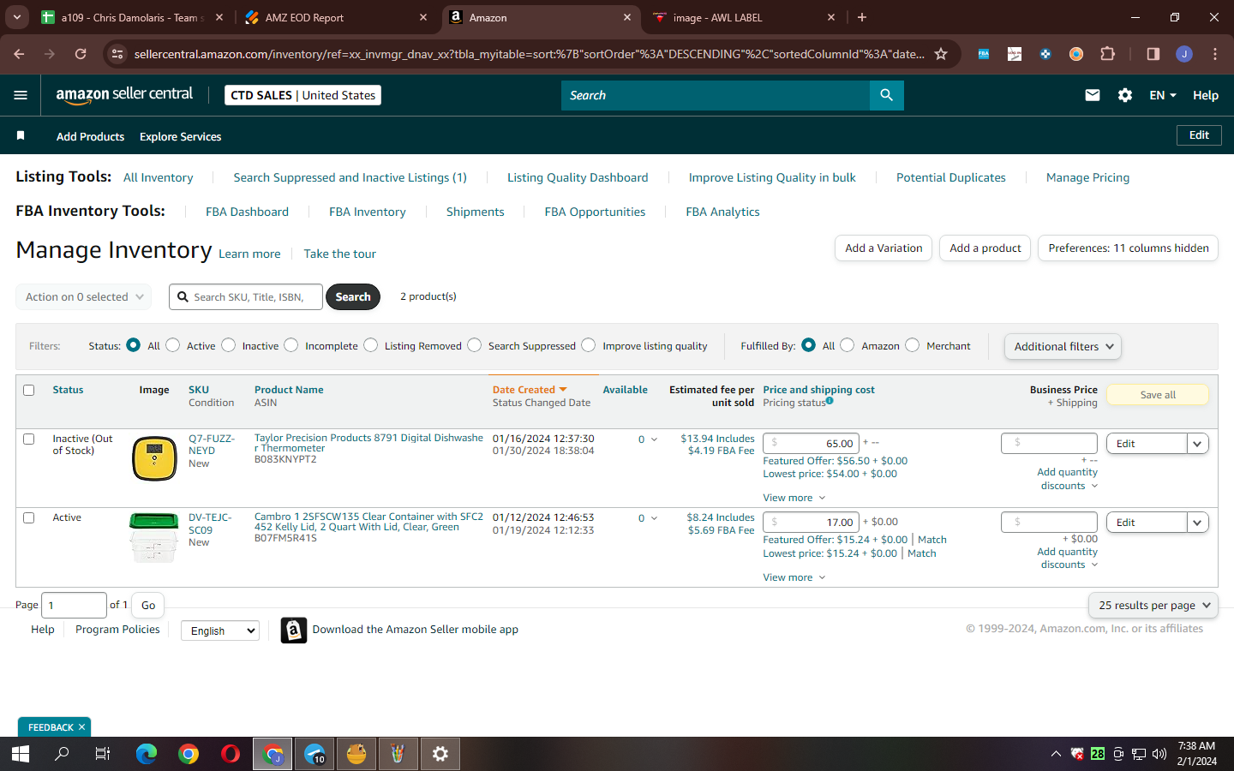The height and width of the screenshot is (771, 1234).
Task: Open Additional filters dropdown
Action: [x=1063, y=346]
